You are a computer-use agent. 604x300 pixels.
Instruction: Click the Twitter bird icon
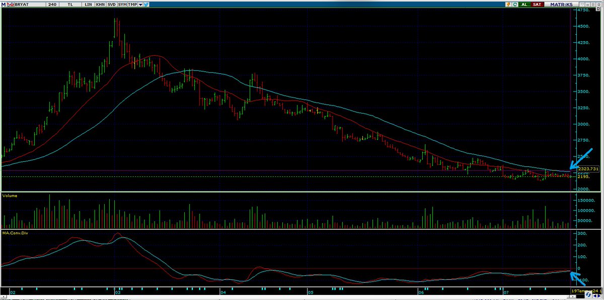coord(146,5)
